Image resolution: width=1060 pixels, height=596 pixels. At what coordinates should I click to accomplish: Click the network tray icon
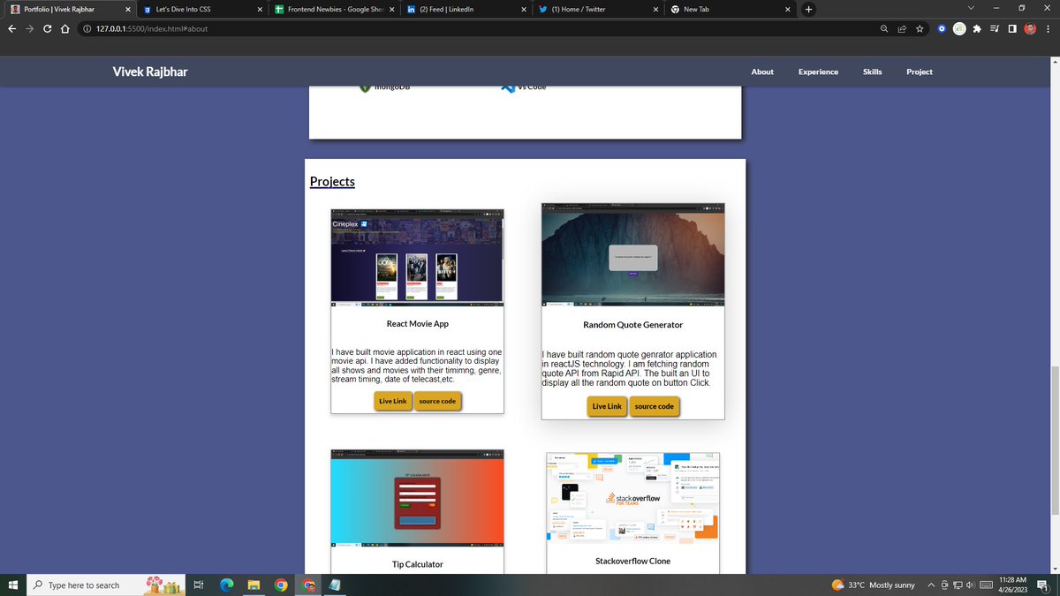958,585
